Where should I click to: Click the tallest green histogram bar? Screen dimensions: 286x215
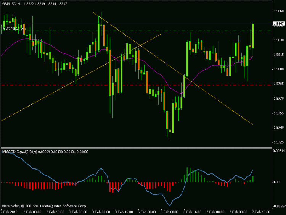pos(187,175)
